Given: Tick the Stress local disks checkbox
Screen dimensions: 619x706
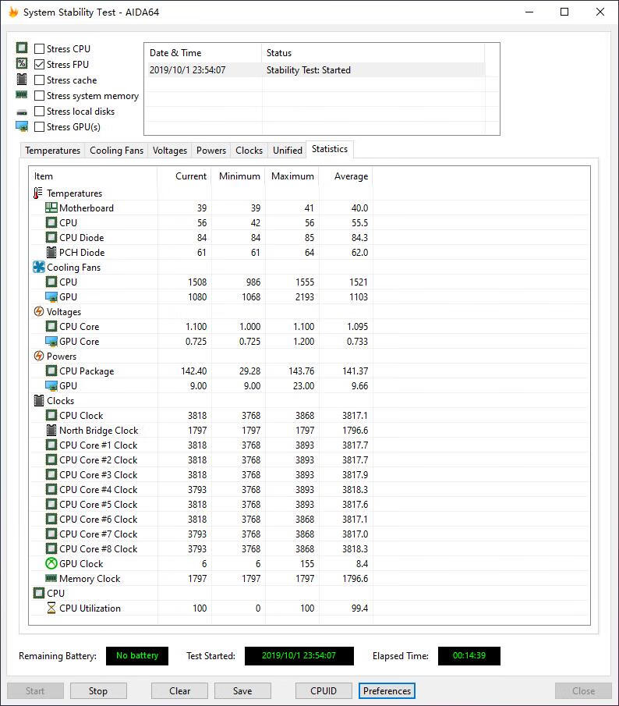Looking at the screenshot, I should (x=40, y=112).
